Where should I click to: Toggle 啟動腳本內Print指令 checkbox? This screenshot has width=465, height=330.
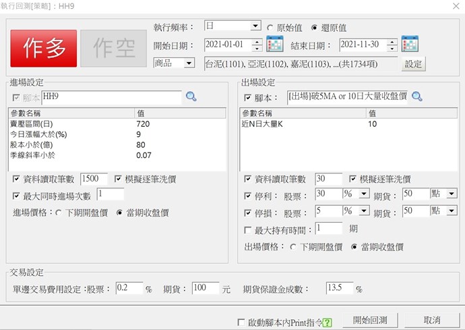tap(242, 323)
